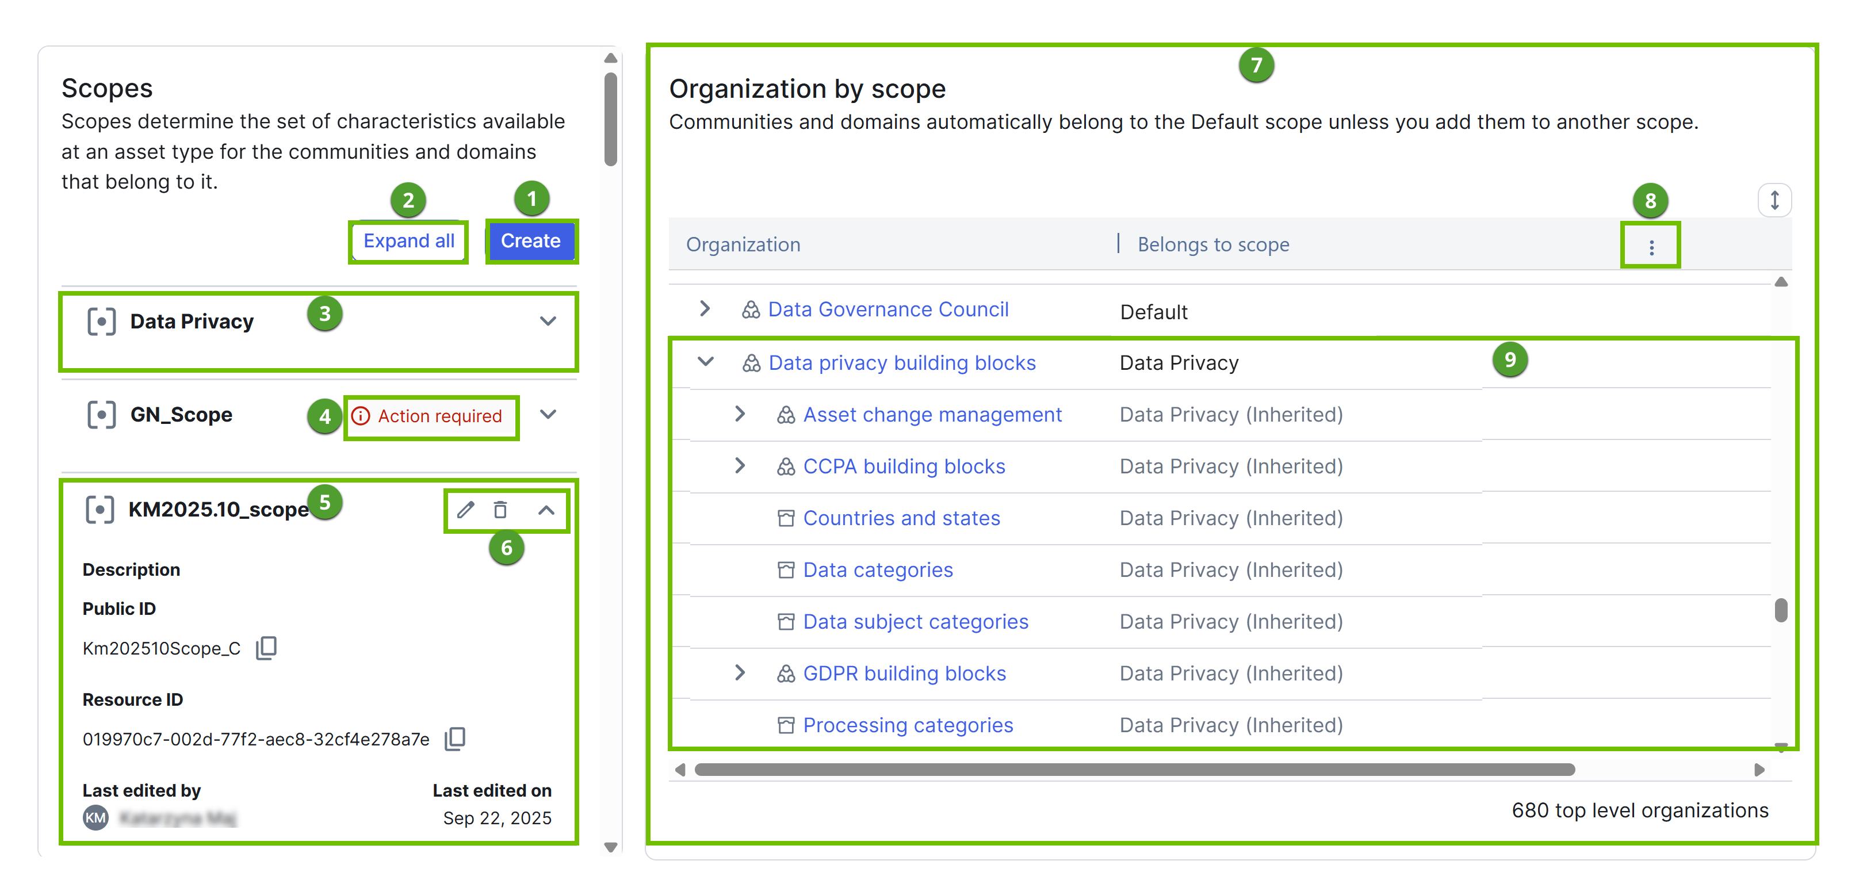Open the Countries and states domain link
1863x876 pixels.
pyautogui.click(x=901, y=518)
